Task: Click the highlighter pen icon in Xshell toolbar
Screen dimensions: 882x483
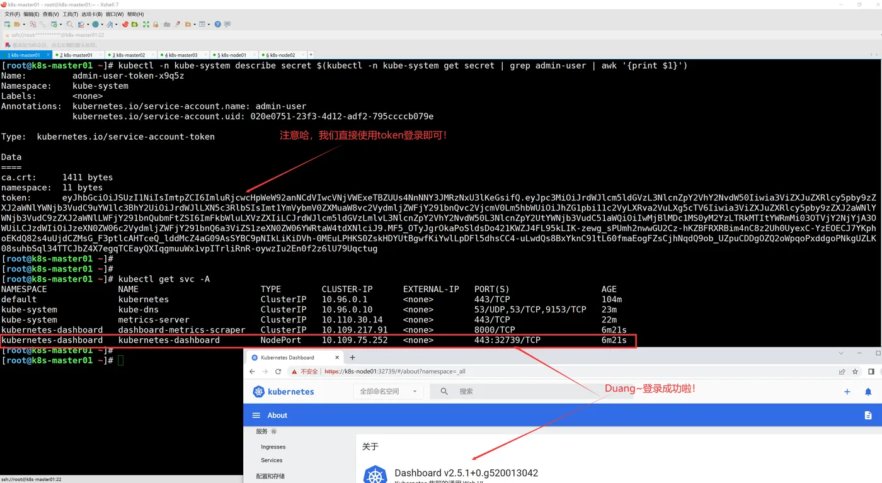Action: pos(177,25)
